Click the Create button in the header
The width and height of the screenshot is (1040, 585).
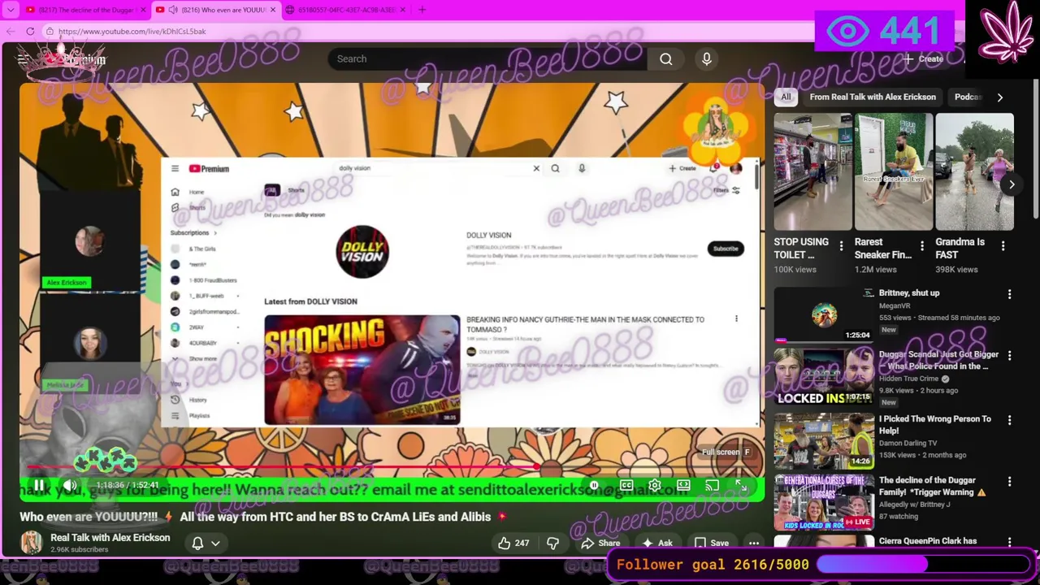pyautogui.click(x=923, y=58)
